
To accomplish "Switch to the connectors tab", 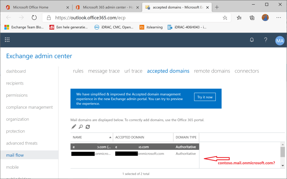I will tap(247, 71).
